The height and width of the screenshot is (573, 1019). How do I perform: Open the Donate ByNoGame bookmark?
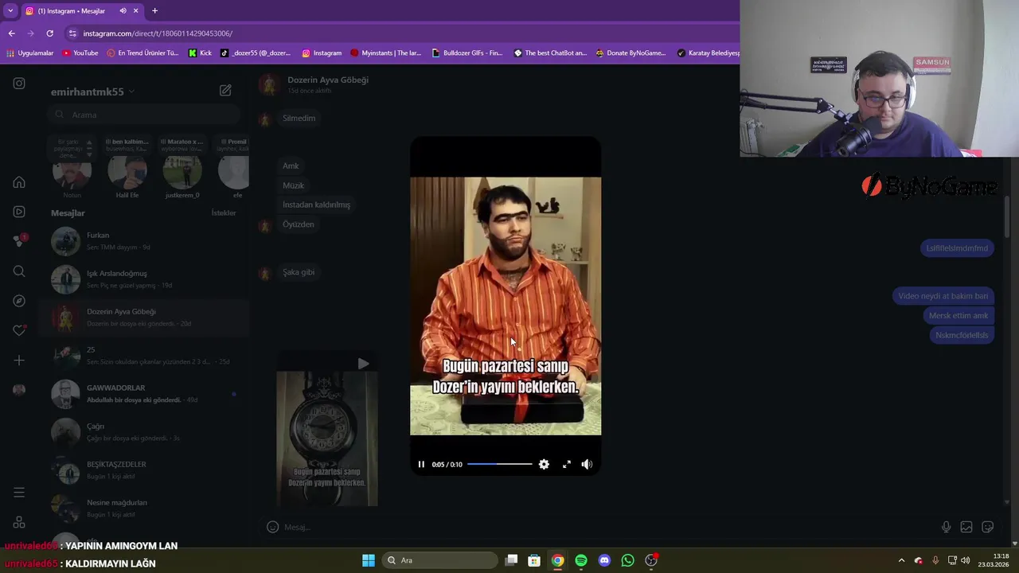click(x=630, y=53)
